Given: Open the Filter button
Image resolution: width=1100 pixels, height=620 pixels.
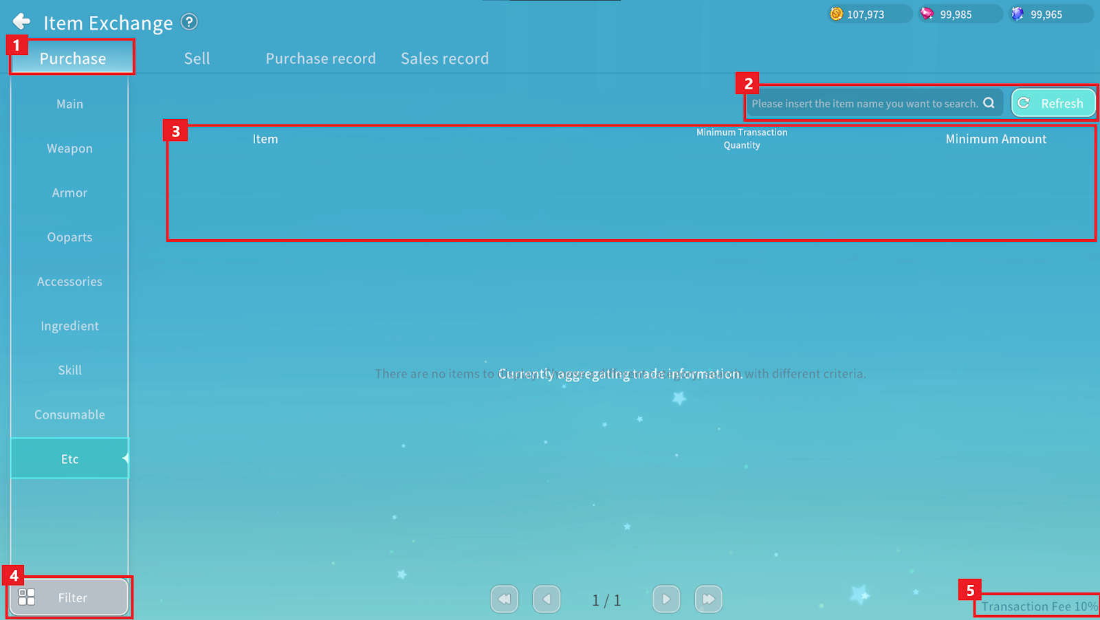Looking at the screenshot, I should click(x=69, y=597).
